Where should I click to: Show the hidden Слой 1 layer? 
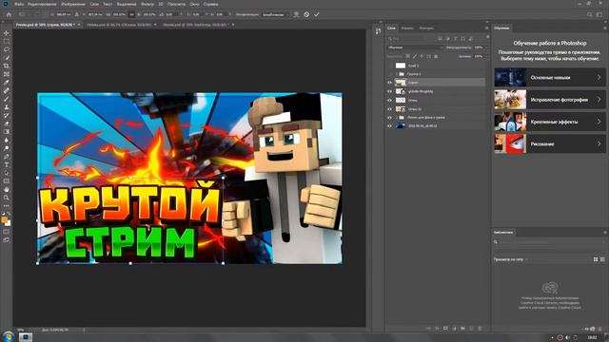[389, 66]
